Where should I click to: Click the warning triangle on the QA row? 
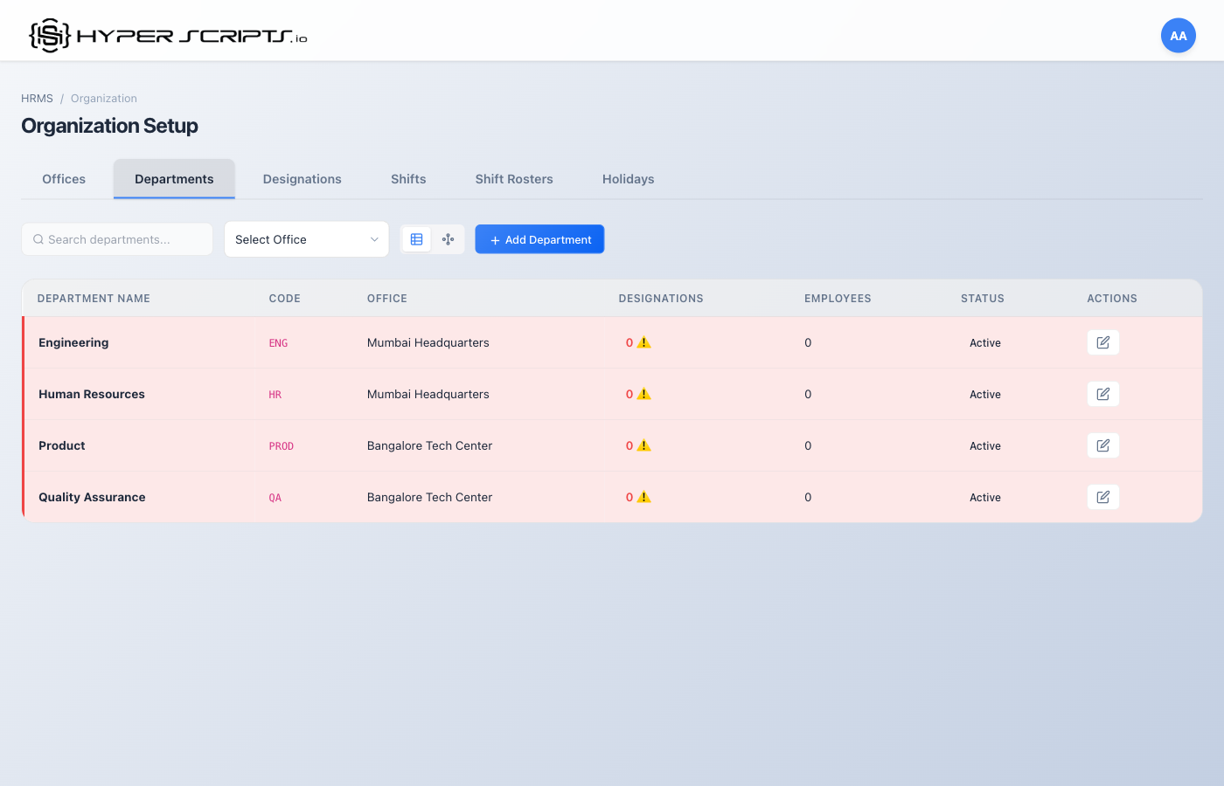coord(642,496)
